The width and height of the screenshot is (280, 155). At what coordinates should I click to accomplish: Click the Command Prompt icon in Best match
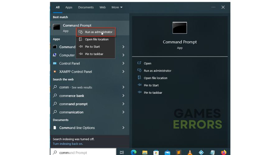click(56, 27)
